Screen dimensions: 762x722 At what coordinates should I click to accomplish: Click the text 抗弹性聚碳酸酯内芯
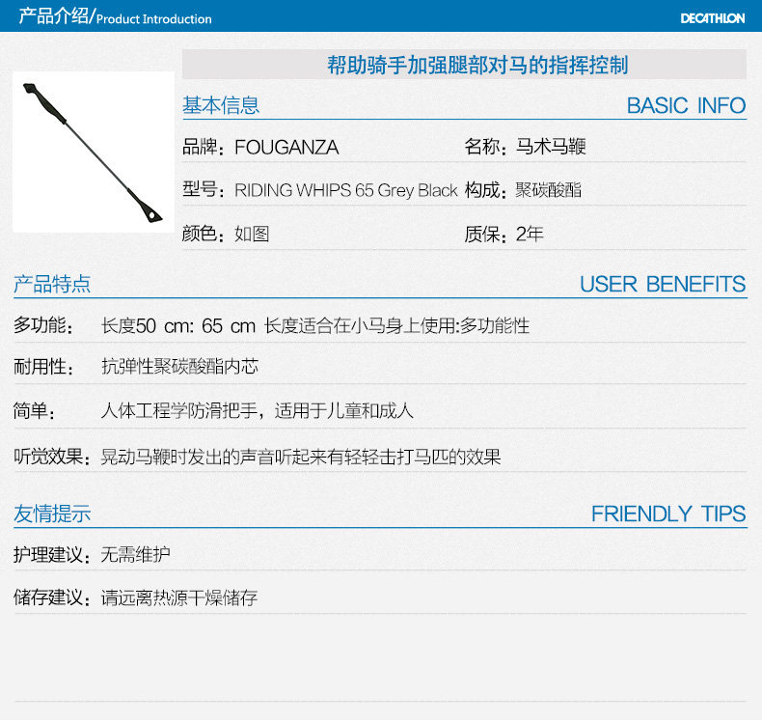click(179, 366)
